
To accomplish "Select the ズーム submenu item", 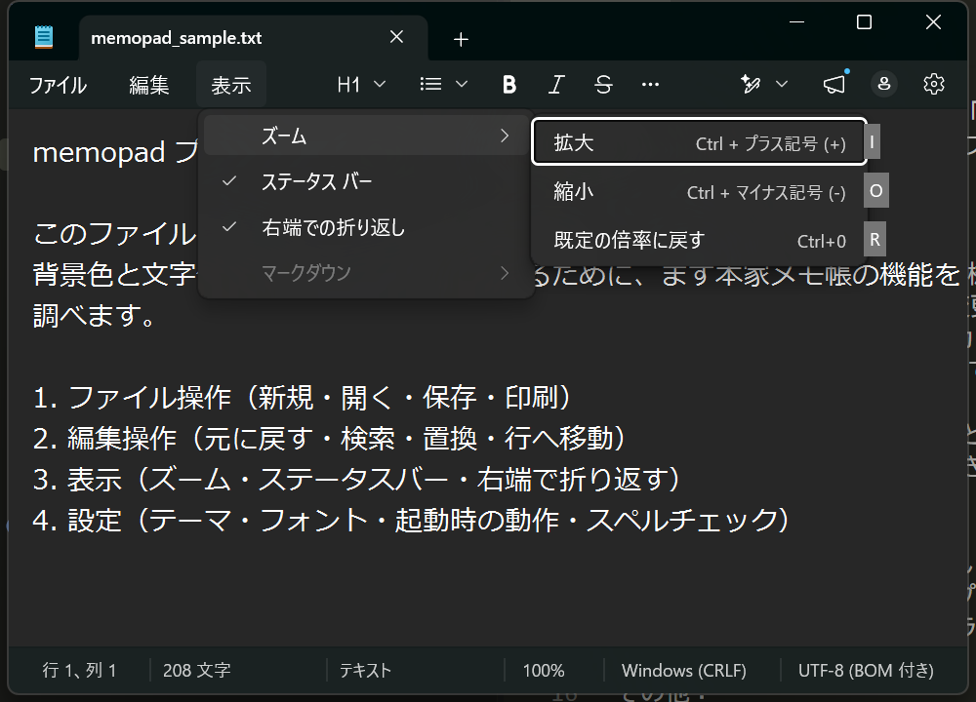I will (366, 136).
